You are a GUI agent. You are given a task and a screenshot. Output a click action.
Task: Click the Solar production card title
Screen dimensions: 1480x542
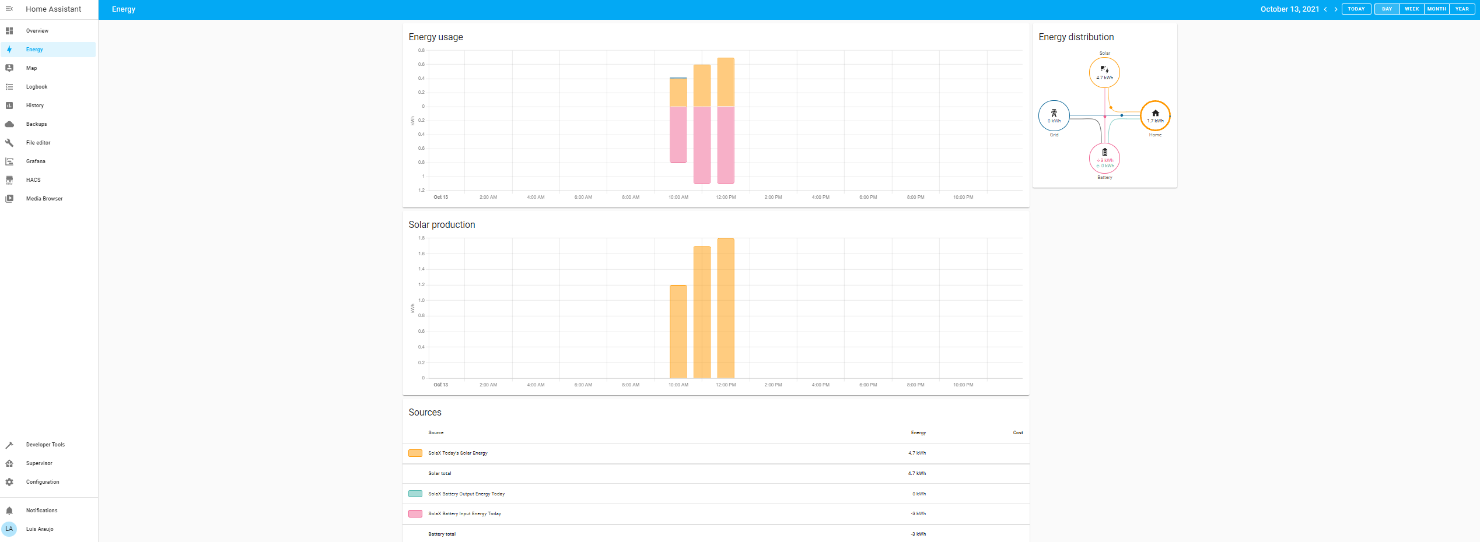point(442,225)
